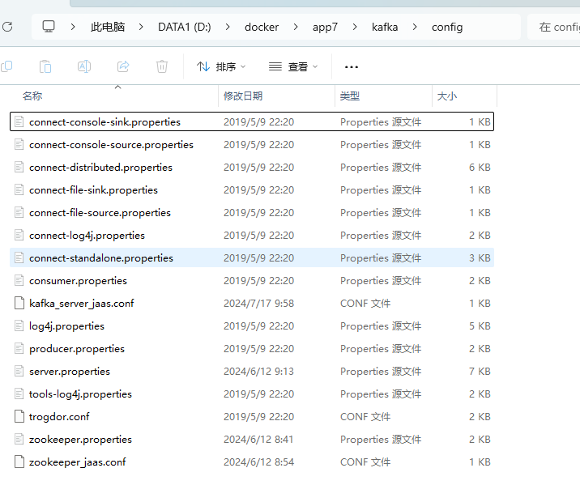This screenshot has width=580, height=485.
Task: Click the refresh icon beside the address bar
Action: pyautogui.click(x=7, y=27)
